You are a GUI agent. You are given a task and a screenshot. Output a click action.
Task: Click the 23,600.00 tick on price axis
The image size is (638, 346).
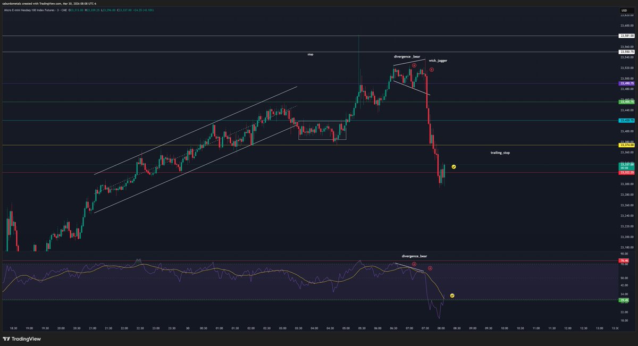click(x=627, y=26)
